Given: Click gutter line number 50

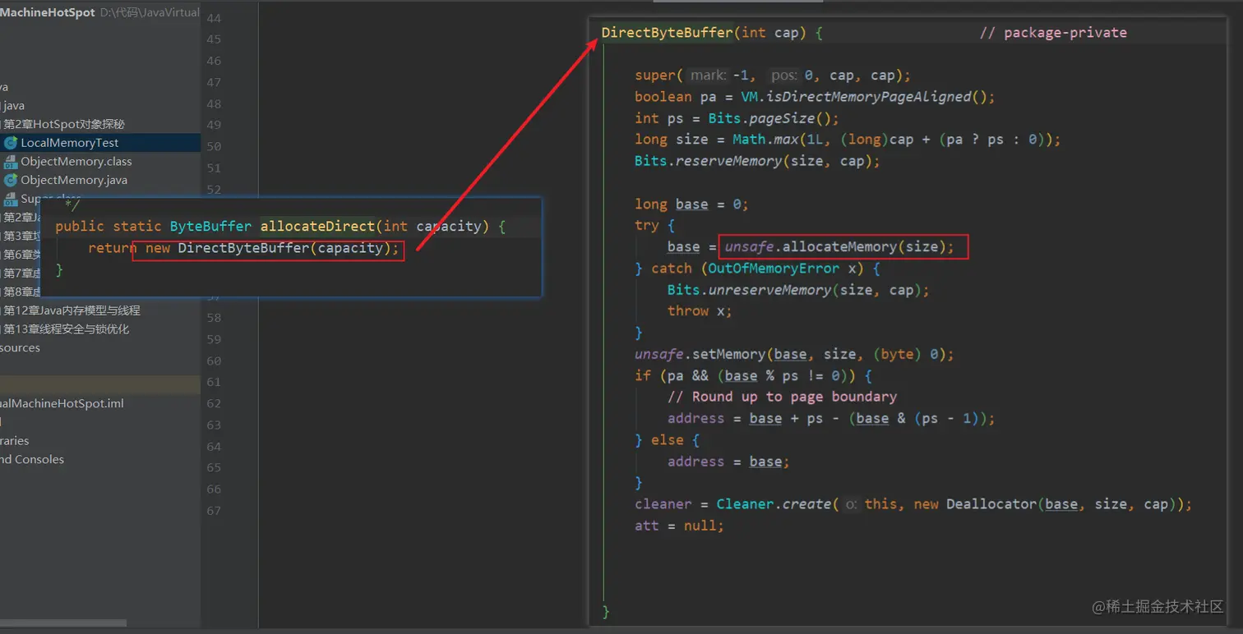Looking at the screenshot, I should point(214,146).
